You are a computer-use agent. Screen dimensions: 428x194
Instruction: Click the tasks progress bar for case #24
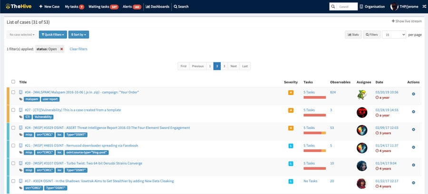(314, 133)
